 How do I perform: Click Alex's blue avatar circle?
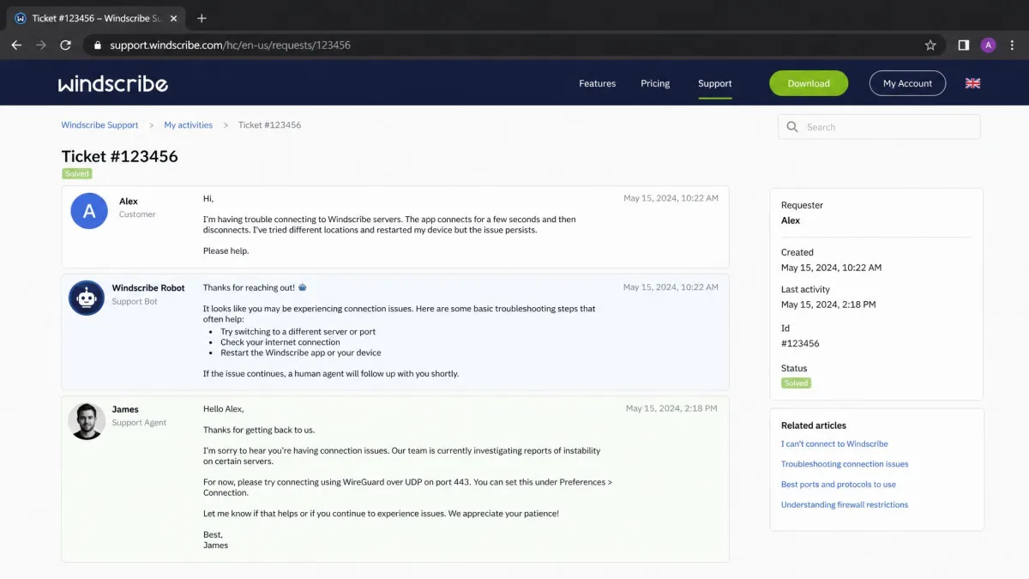pos(89,210)
